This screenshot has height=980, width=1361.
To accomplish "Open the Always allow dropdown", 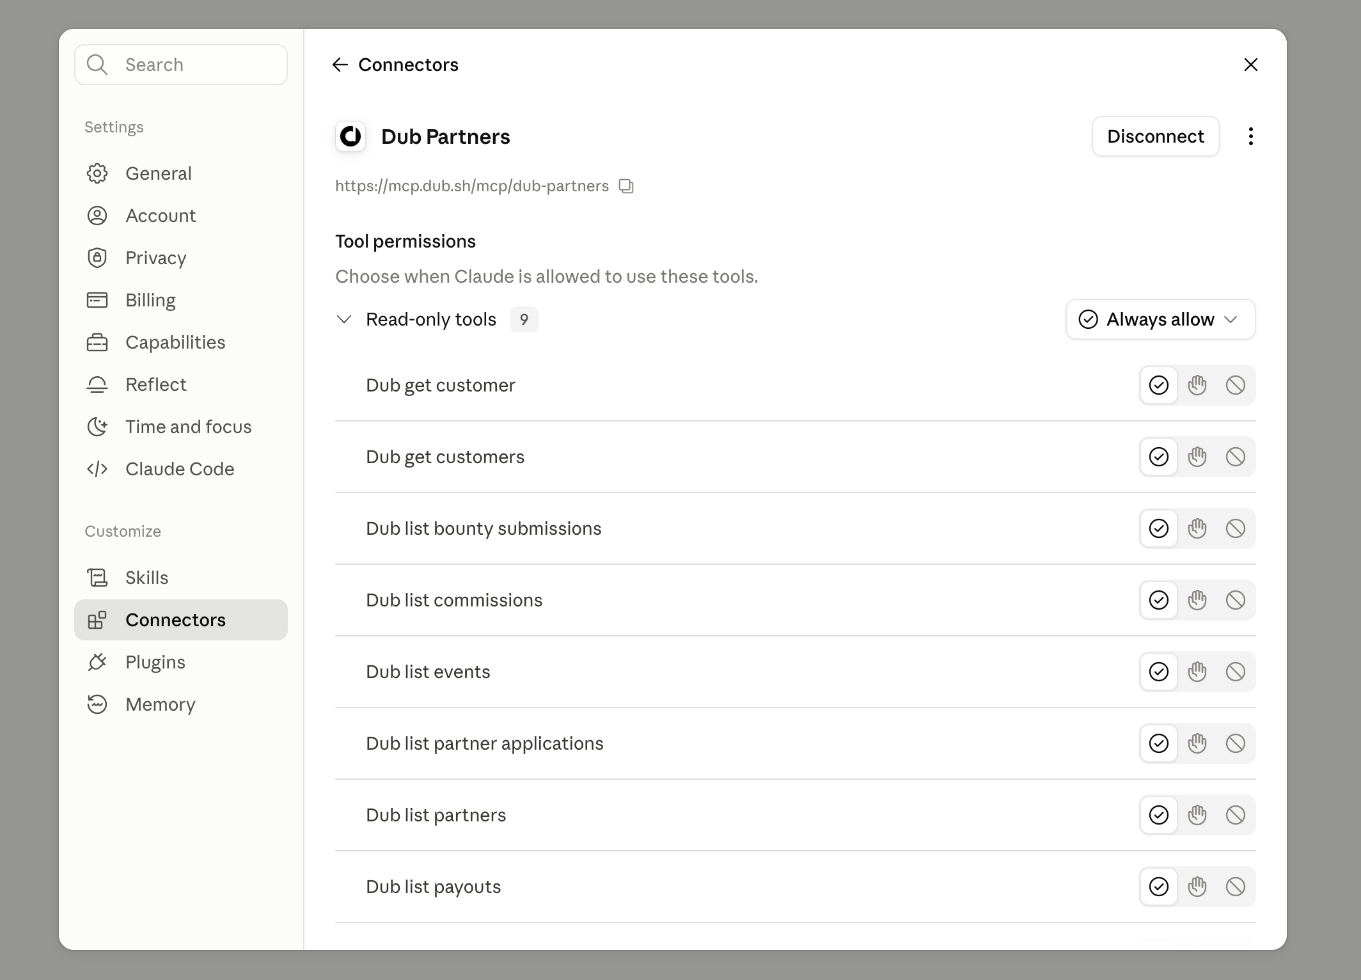I will tap(1160, 319).
